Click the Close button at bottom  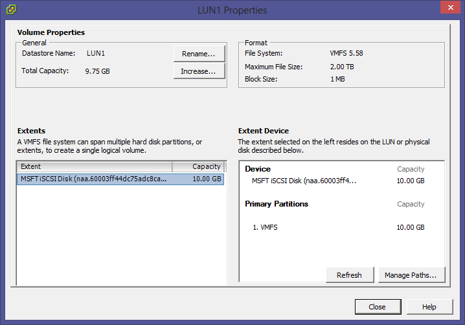coord(378,307)
